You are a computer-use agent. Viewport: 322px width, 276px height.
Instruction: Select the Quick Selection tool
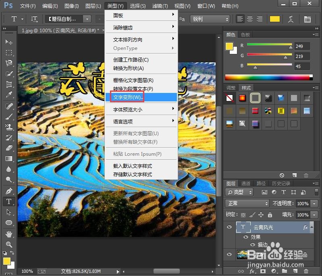coord(8,74)
